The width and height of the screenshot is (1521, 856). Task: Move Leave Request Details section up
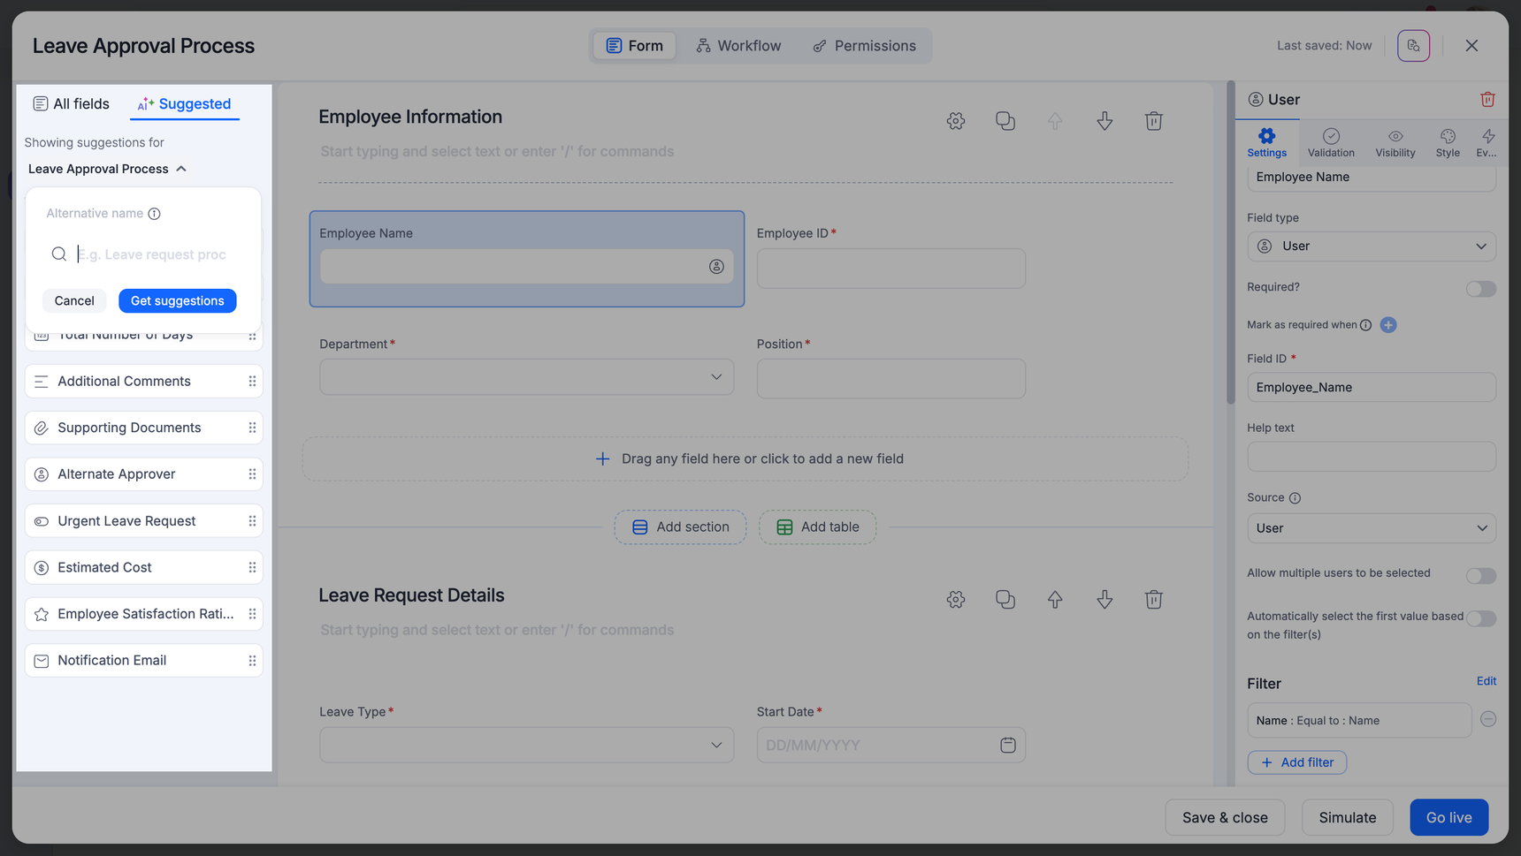tap(1055, 600)
